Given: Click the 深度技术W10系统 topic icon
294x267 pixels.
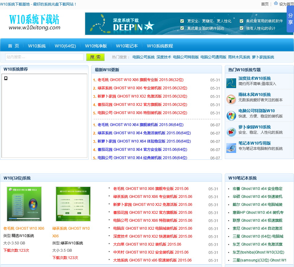Looking at the screenshot, I should (231, 83).
